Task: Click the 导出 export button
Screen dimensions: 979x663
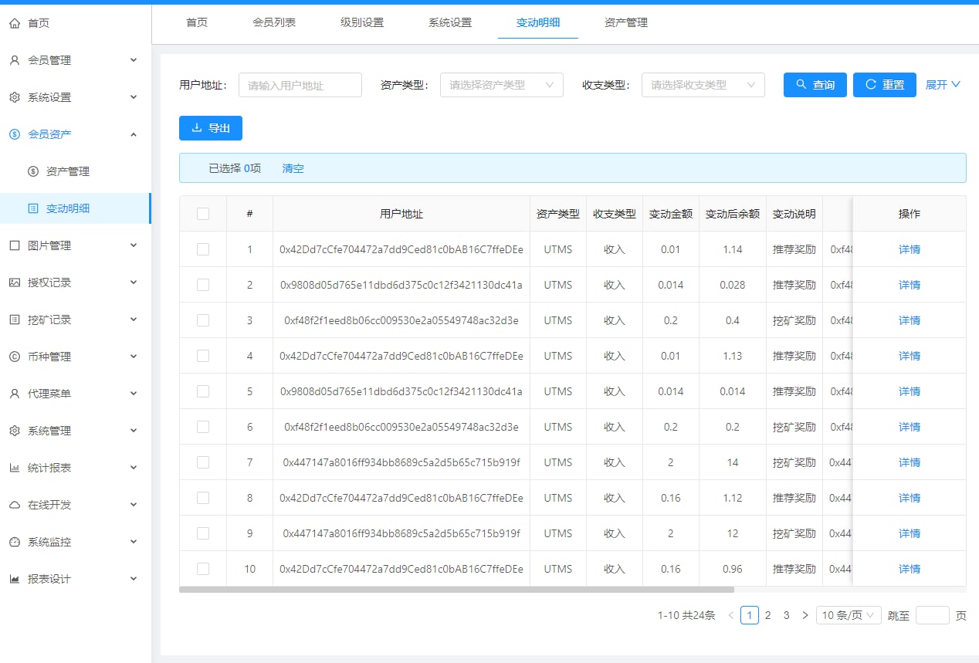Action: point(211,128)
